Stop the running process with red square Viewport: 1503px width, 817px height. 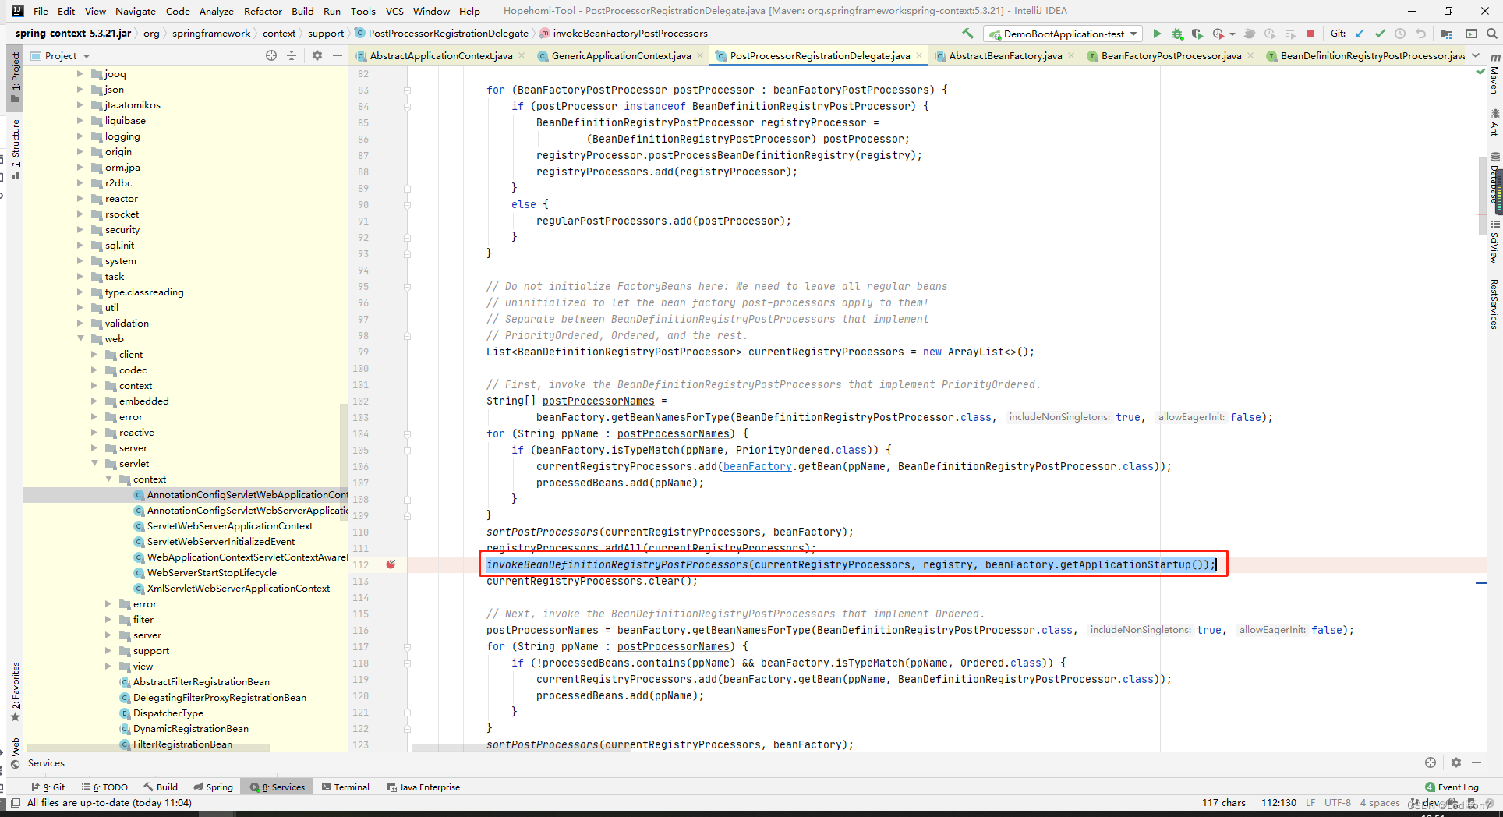[x=1310, y=34]
